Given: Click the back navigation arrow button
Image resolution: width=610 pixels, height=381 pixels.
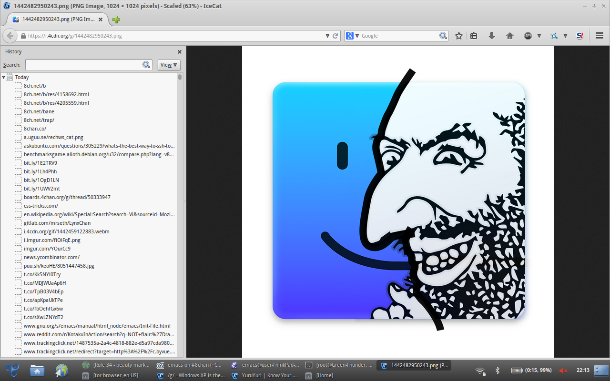Looking at the screenshot, I should (x=10, y=36).
